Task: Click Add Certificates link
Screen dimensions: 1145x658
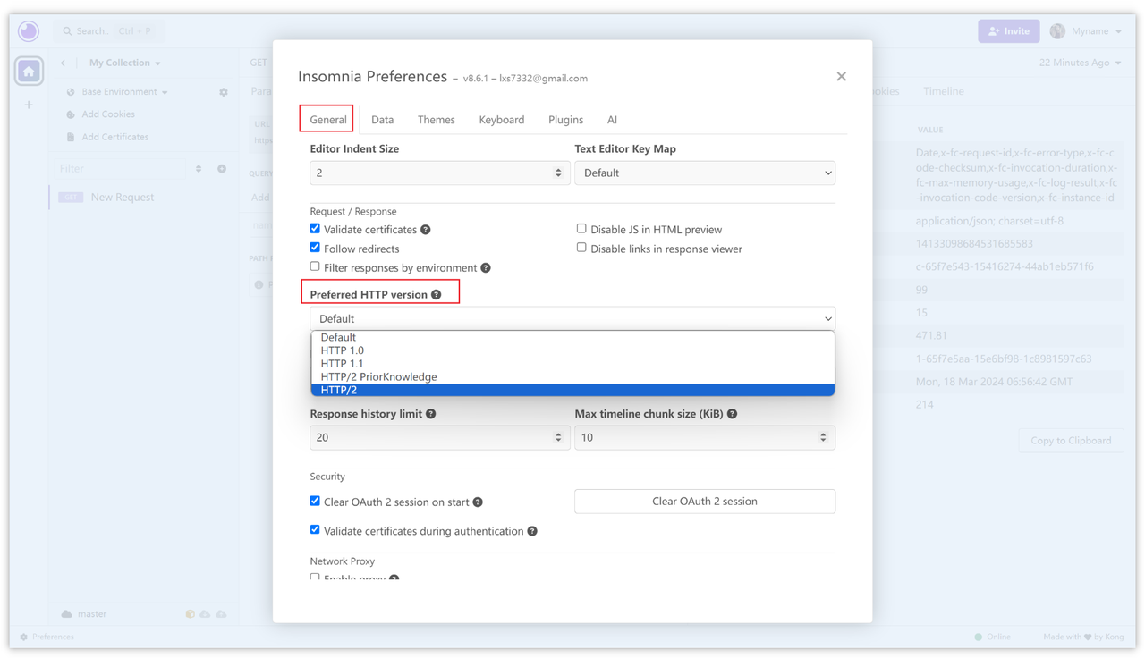Action: (x=115, y=137)
